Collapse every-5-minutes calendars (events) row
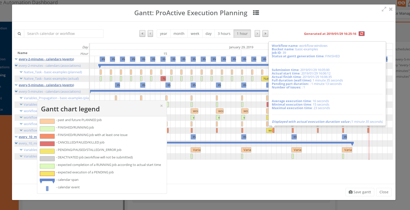Screen dimensions: 410x210 [x=16, y=85]
